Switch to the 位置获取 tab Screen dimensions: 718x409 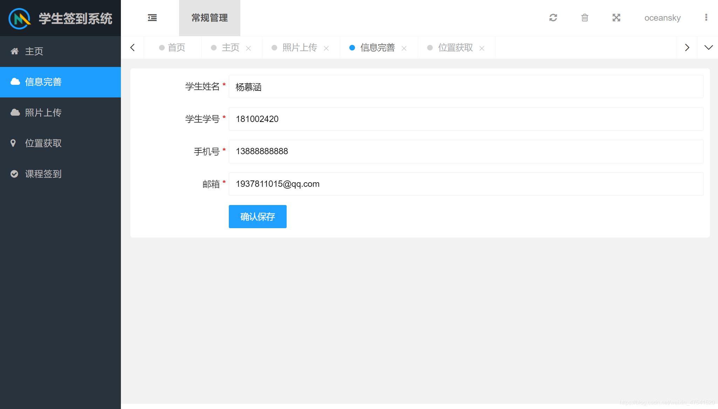tap(455, 47)
